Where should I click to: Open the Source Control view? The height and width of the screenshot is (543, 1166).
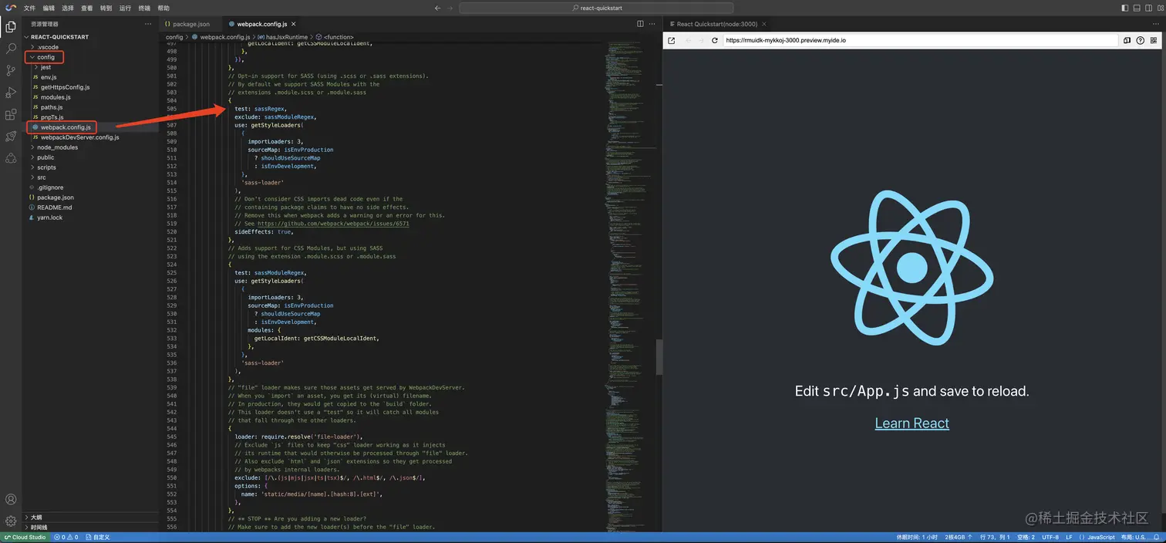pyautogui.click(x=11, y=70)
